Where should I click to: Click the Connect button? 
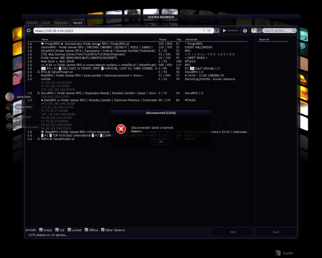231,30
